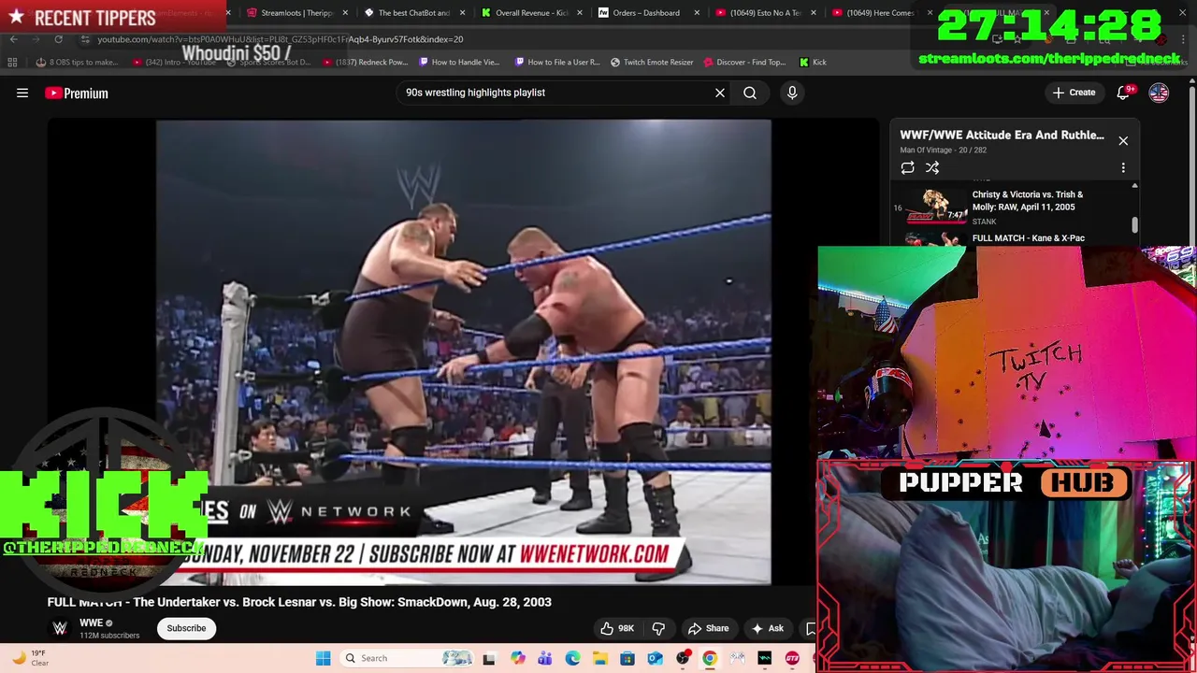
Task: Toggle loop playlist
Action: tap(907, 168)
